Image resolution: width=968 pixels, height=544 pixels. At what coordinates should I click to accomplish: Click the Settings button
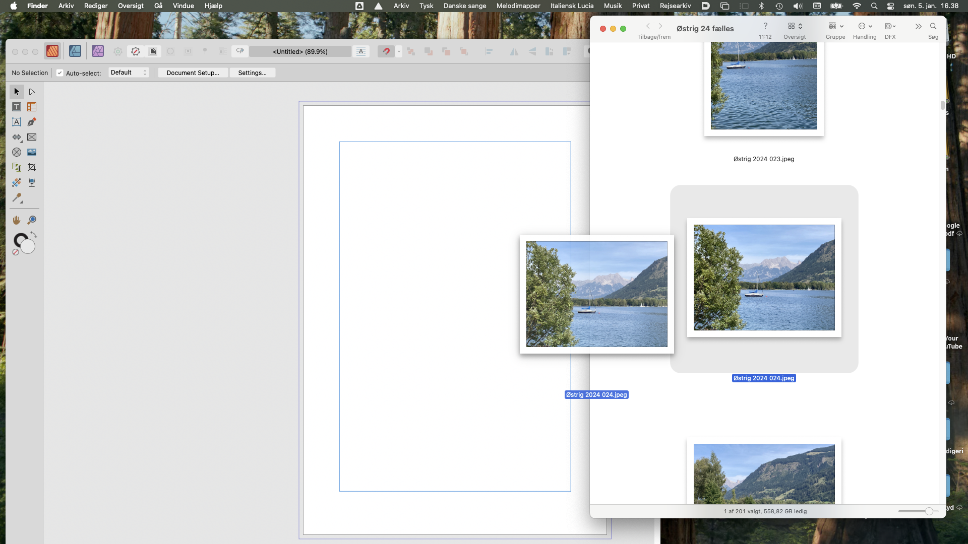pos(252,73)
